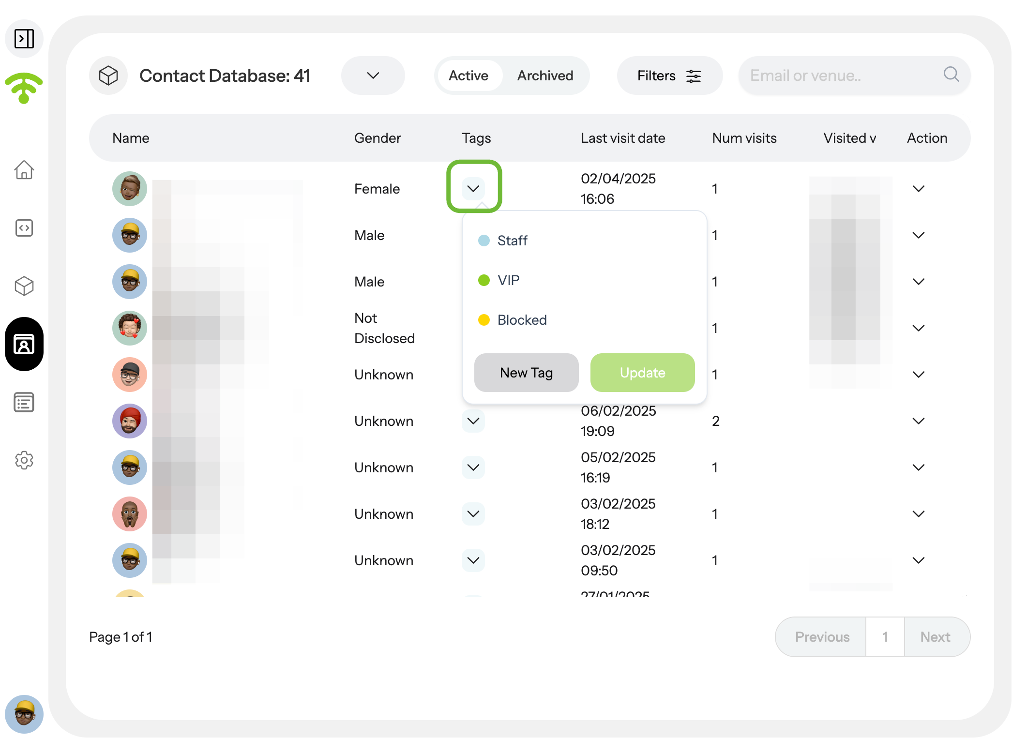Select the VIP tag option

point(584,280)
